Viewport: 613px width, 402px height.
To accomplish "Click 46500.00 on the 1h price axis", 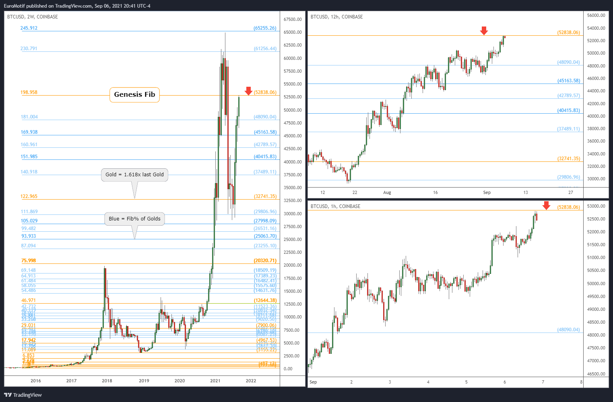I will 596,374.
